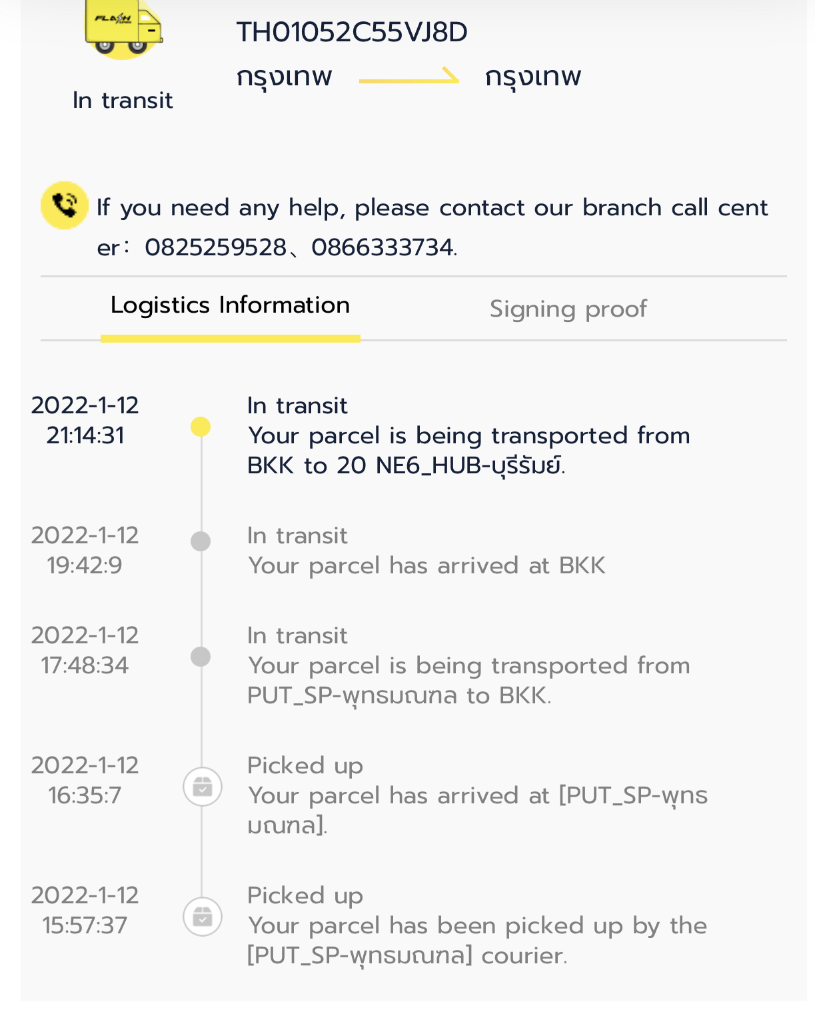Screen dimensions: 815x1020
Task: Tap the parcel icon at 15:57:37
Action: [203, 917]
